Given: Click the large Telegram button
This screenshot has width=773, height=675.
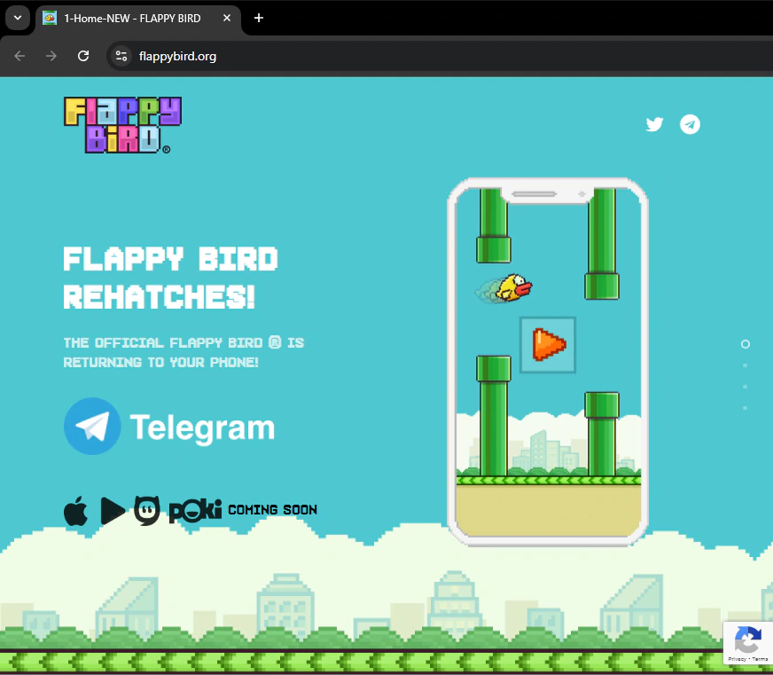Looking at the screenshot, I should click(x=169, y=427).
